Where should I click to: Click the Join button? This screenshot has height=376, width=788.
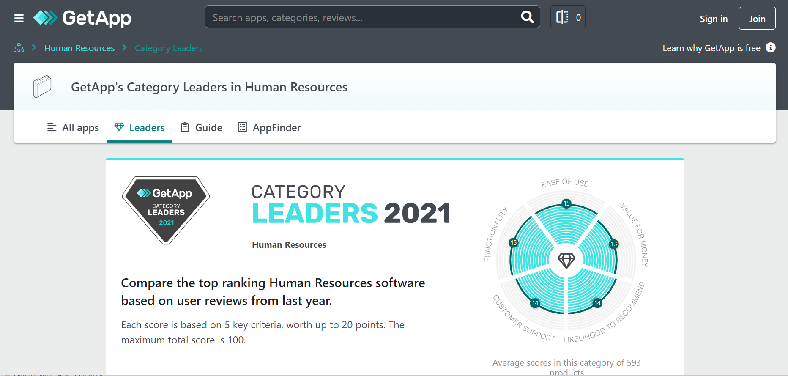click(757, 18)
